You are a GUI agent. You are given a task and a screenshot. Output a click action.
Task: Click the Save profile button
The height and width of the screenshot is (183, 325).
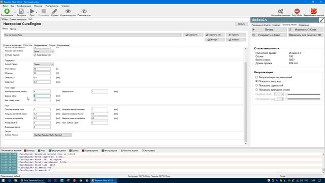pos(193,35)
